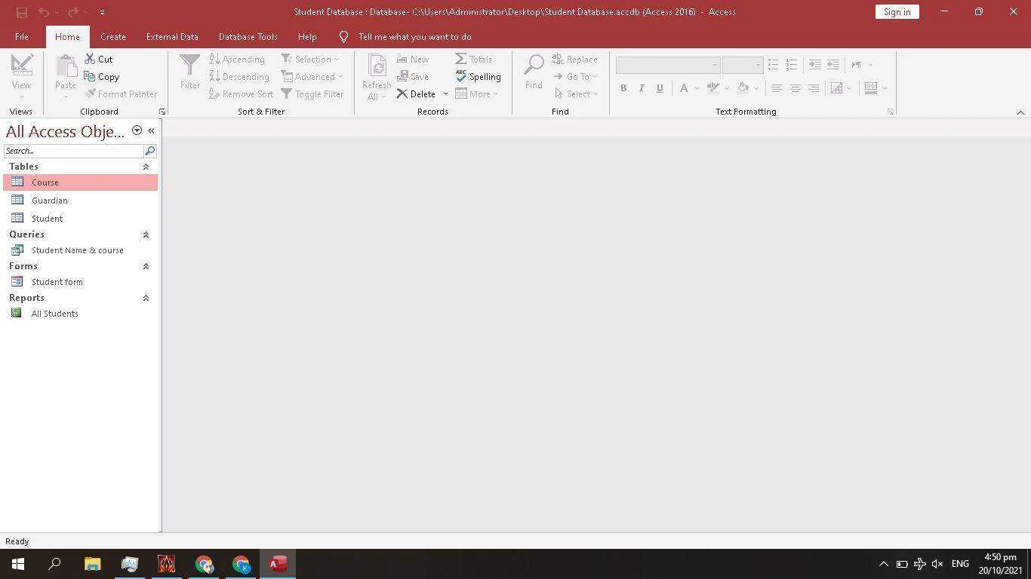Click the bulleted list icon
Viewport: 1031px width, 579px height.
pyautogui.click(x=773, y=65)
